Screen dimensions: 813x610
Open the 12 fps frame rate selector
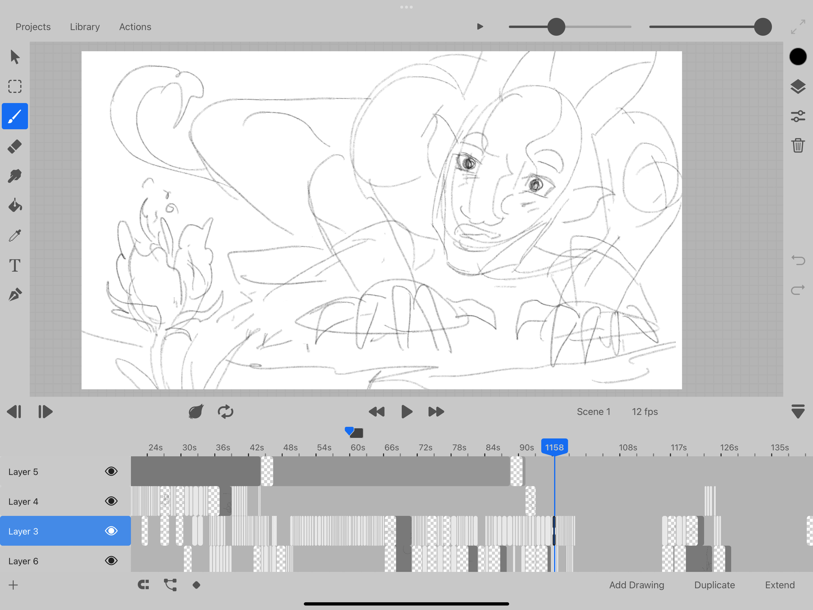[x=645, y=411]
